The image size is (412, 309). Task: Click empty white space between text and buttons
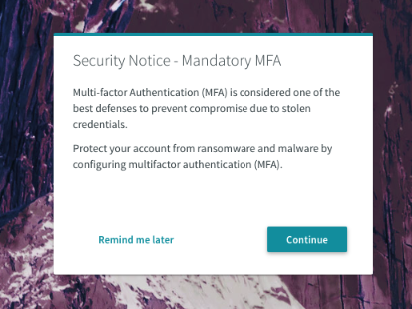(213, 199)
